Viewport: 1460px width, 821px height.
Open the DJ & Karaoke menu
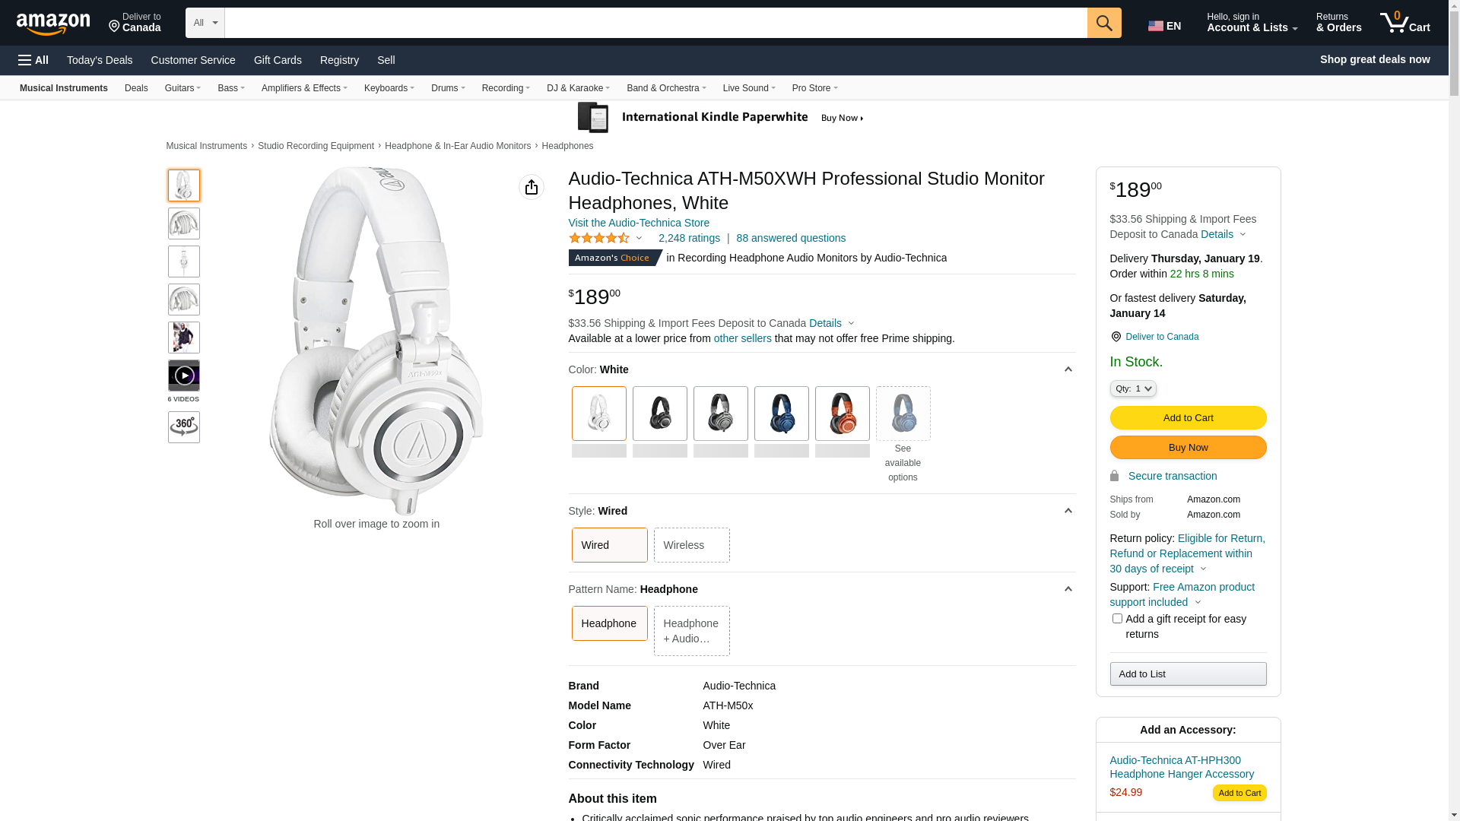(x=578, y=88)
